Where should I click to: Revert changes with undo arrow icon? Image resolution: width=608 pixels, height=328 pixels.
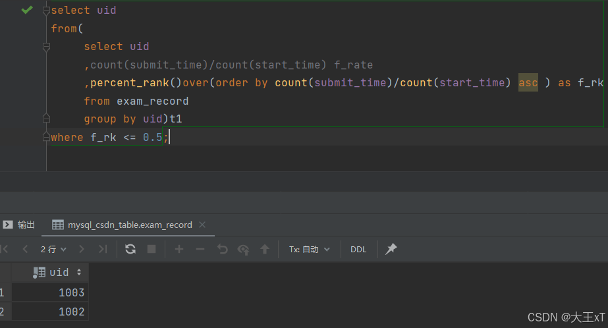[222, 249]
